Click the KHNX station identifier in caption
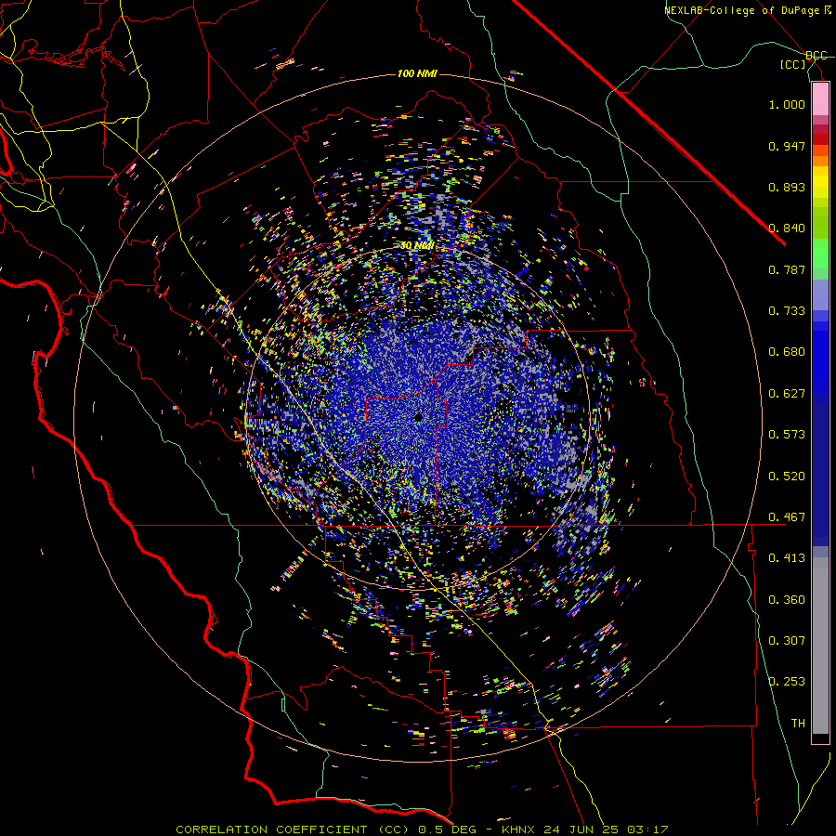This screenshot has height=836, width=836. (520, 829)
